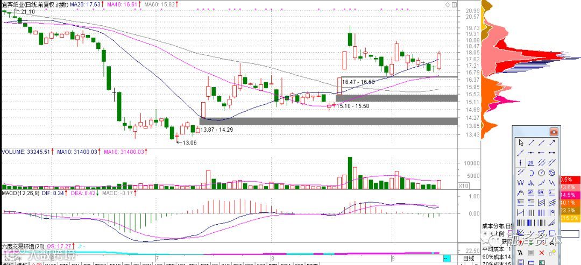Click the MA60: 15.82 indicator label

159,4
